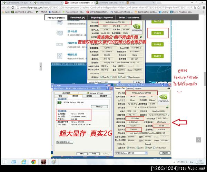This screenshot has width=207, height=172.
Task: Expand the bookmarks bar overflow chevron
Action: point(204,12)
